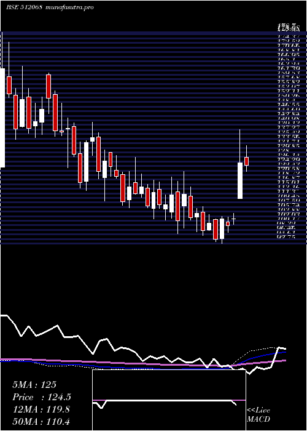Select the 50MA : 110.4 readout
This screenshot has height=431, width=307.
(41, 421)
